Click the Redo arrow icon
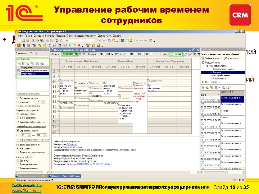This screenshot has height=194, width=259. (x=61, y=40)
